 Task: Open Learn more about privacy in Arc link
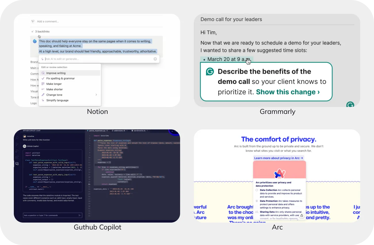[279, 158]
